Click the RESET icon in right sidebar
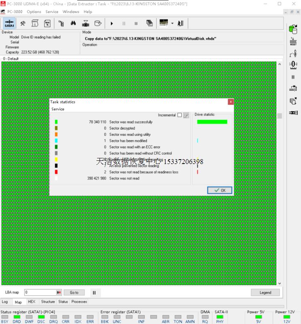301x324 pixels. click(293, 41)
